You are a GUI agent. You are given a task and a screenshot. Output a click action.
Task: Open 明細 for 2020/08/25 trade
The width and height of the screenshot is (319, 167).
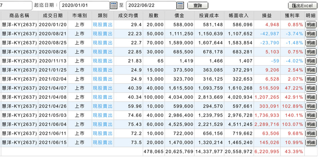(311, 43)
